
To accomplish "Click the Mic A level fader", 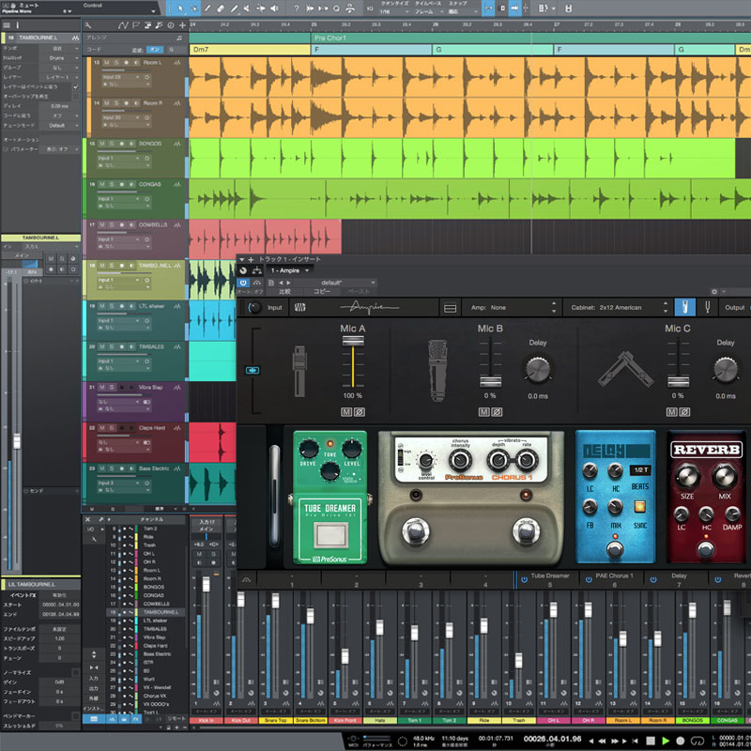I will coord(353,341).
